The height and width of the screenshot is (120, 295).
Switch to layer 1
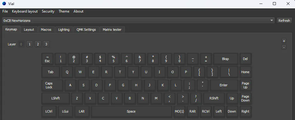[x=29, y=44]
